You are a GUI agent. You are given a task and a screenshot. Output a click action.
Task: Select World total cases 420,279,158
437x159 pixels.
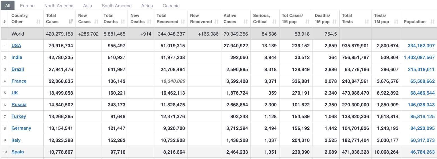point(60,34)
